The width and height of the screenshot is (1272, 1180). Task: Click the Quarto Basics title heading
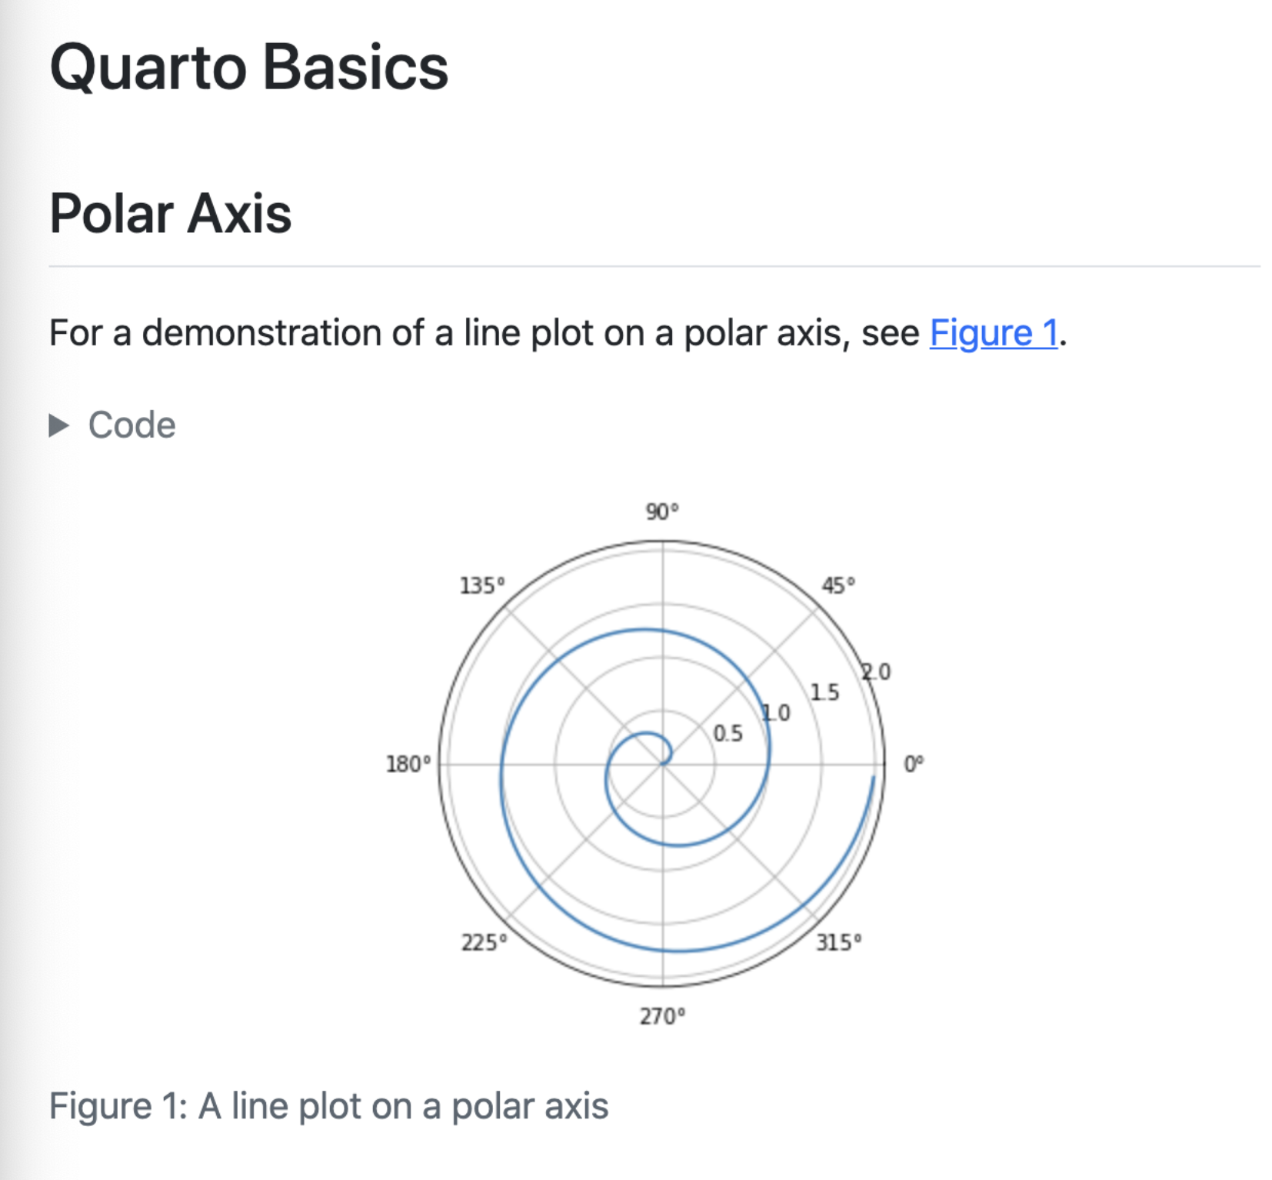coord(248,68)
